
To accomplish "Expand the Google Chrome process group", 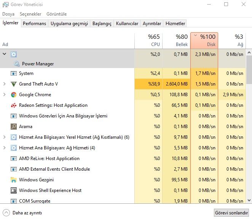I will coord(5,95).
